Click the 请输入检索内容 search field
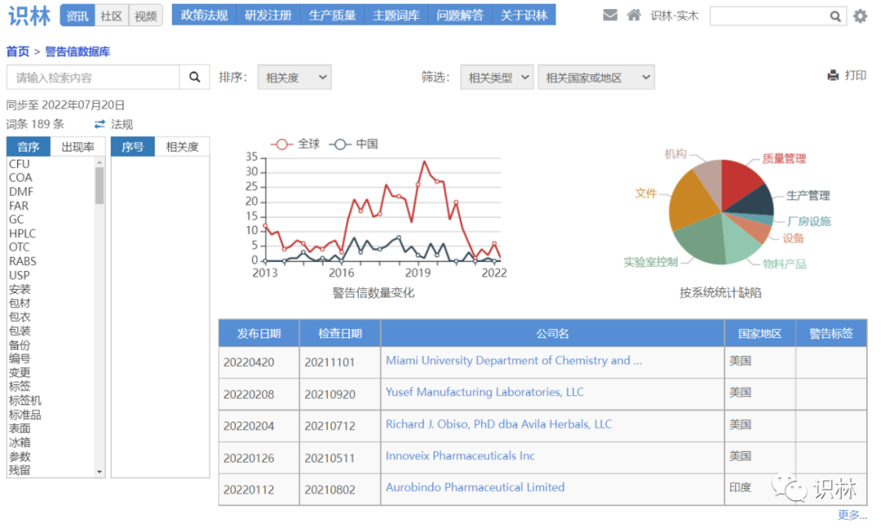Image resolution: width=885 pixels, height=528 pixels. (93, 77)
